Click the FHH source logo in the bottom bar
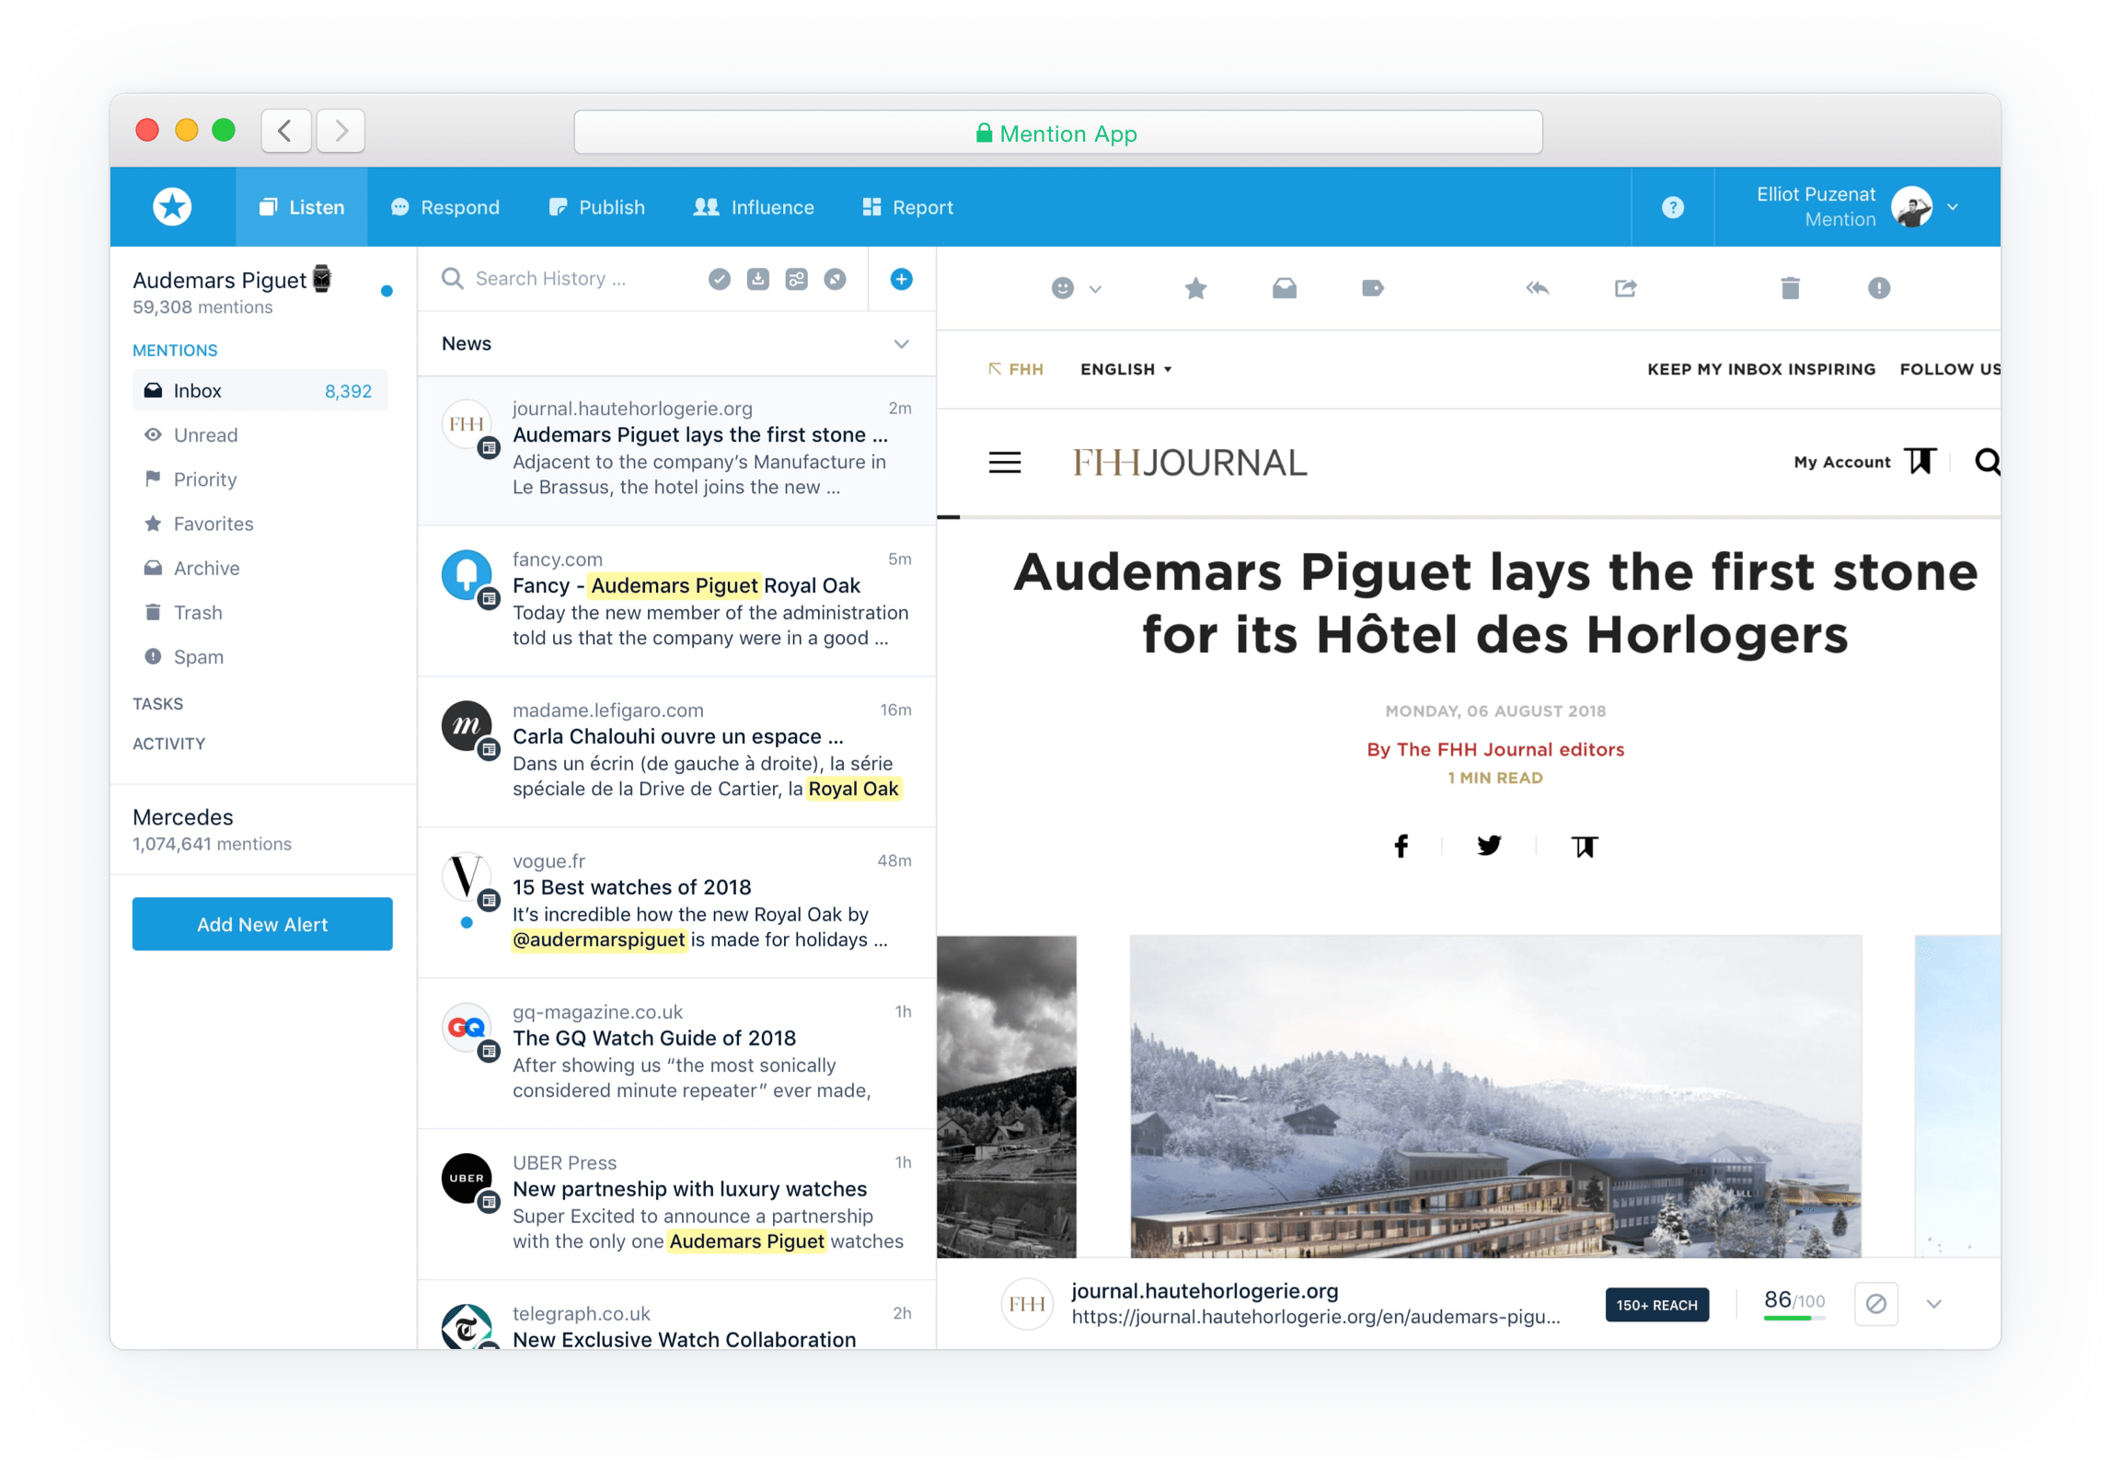 pos(1026,1303)
